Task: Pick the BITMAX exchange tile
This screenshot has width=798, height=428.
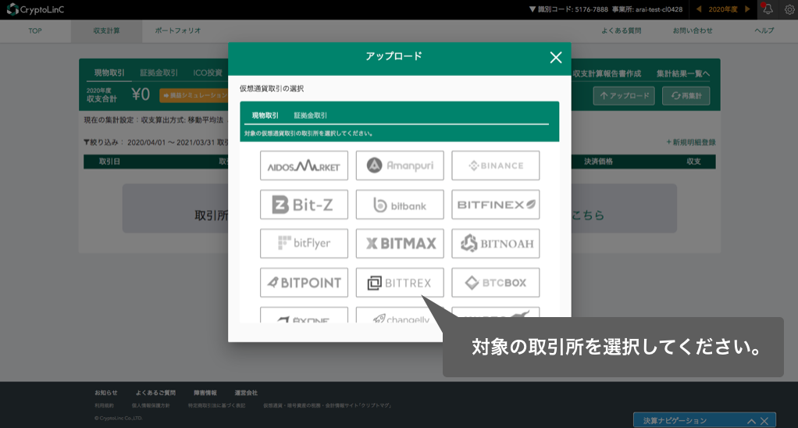Action: pyautogui.click(x=400, y=243)
